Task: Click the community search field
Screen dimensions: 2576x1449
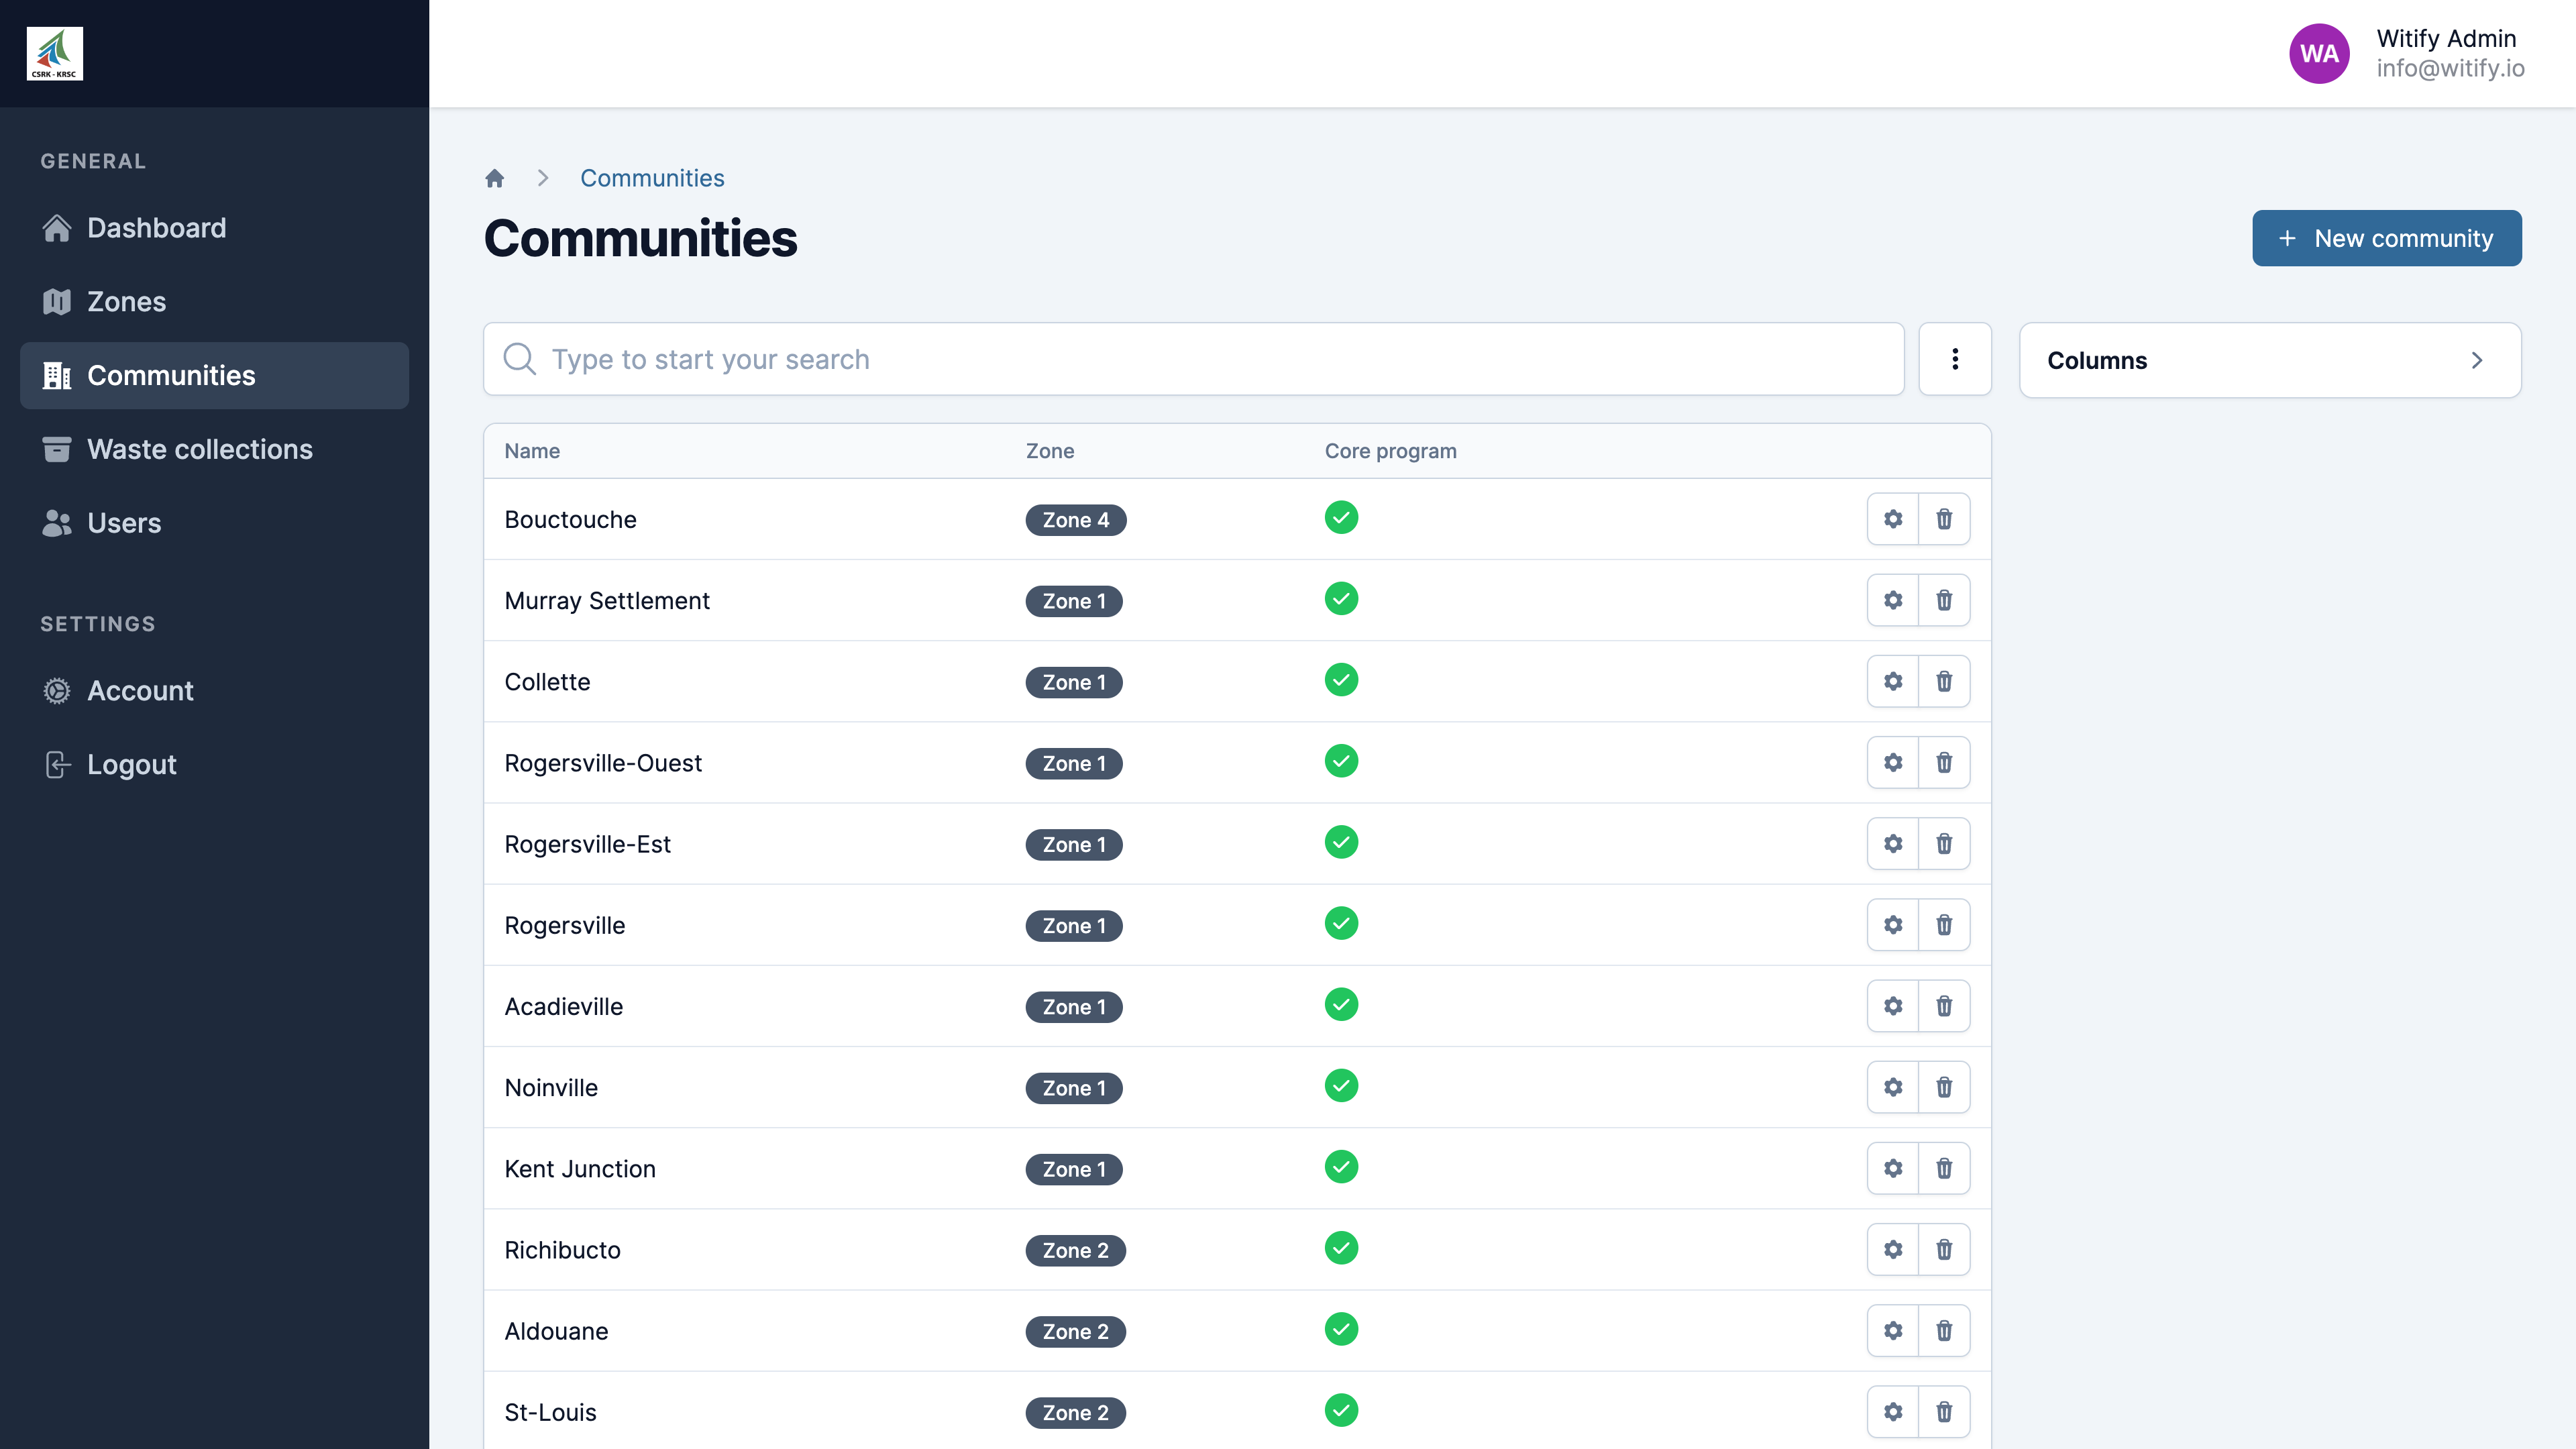Action: coord(1192,359)
